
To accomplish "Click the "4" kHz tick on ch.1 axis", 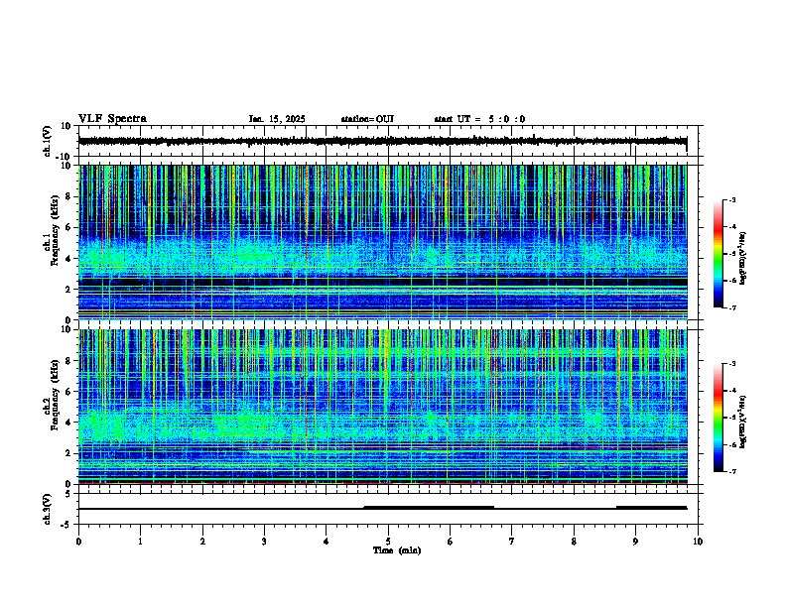I will (68, 259).
